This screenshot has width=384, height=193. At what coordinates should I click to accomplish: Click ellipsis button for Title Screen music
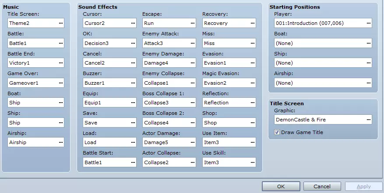pos(60,23)
